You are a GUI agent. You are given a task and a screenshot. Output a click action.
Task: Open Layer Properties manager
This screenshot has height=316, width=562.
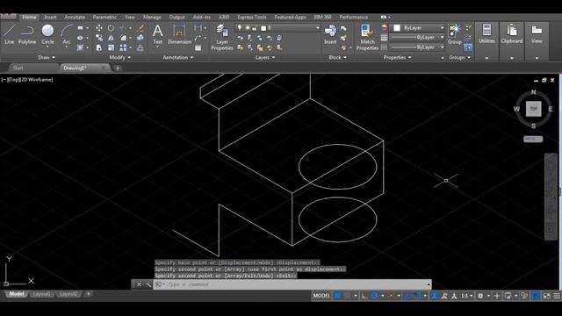point(222,37)
